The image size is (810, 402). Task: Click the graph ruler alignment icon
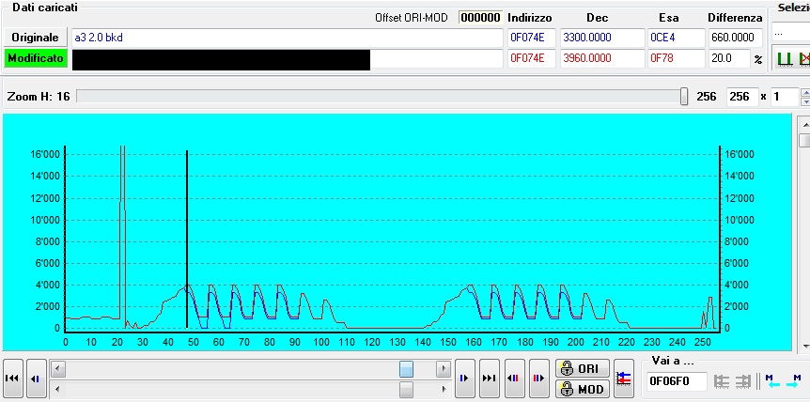click(624, 379)
